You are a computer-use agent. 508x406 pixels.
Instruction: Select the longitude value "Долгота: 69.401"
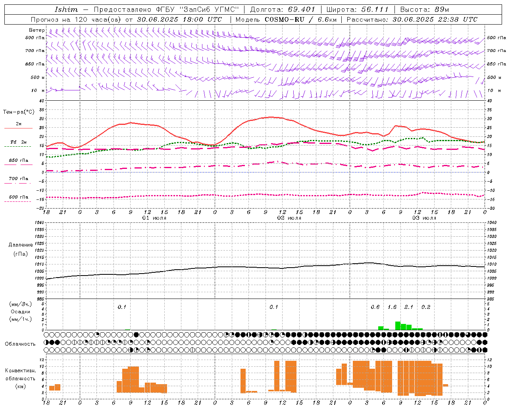point(283,10)
